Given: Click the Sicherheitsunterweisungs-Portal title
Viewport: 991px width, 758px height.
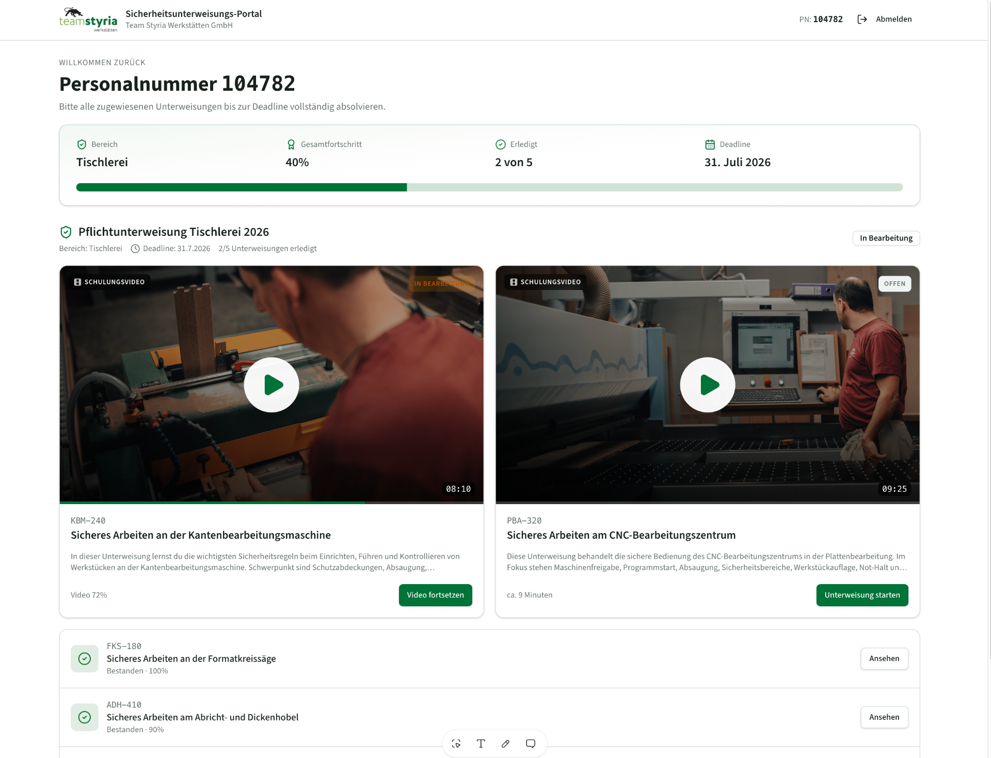Looking at the screenshot, I should [194, 14].
